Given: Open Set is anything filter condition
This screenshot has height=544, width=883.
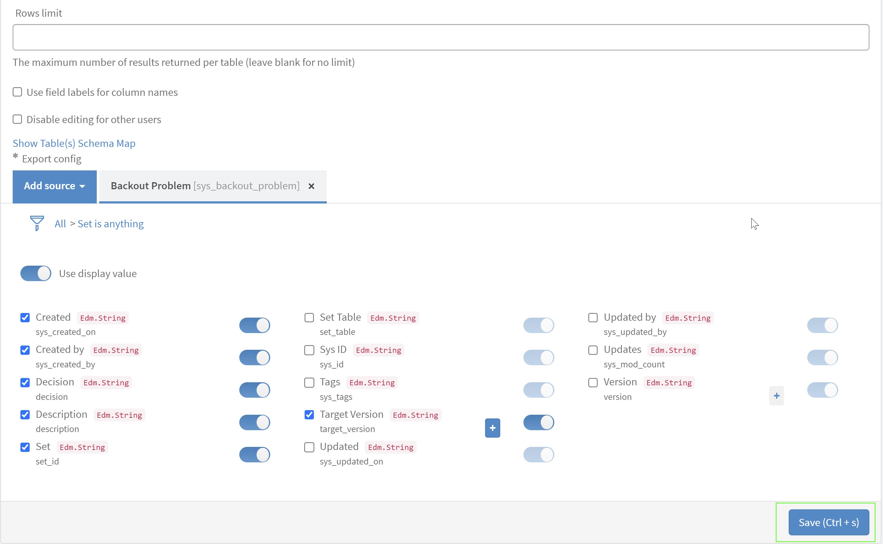Looking at the screenshot, I should 110,224.
